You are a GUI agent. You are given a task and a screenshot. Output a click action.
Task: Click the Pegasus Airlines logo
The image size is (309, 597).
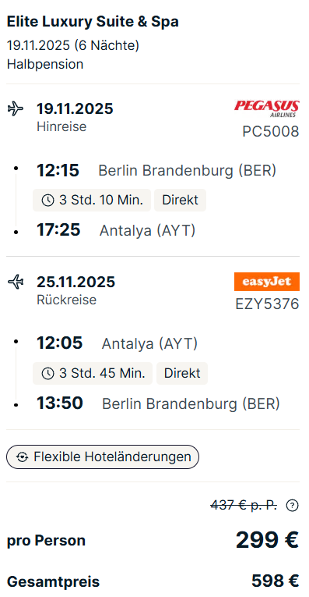[x=266, y=108]
